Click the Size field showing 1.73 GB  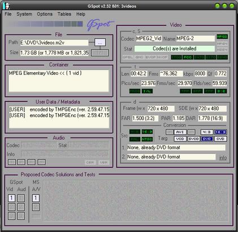click(x=54, y=53)
